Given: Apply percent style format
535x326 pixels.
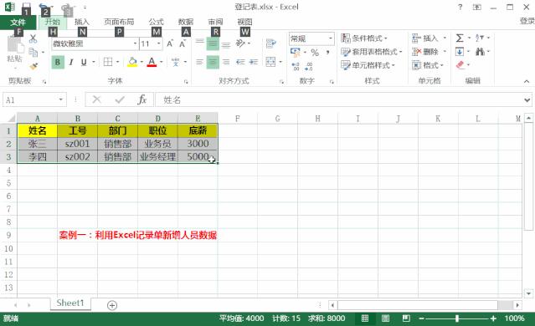Looking at the screenshot, I should coord(315,53).
